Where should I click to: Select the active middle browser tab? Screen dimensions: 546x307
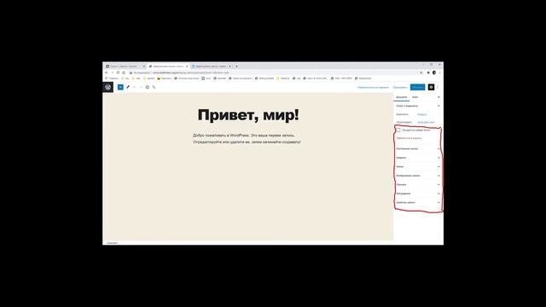coord(168,67)
